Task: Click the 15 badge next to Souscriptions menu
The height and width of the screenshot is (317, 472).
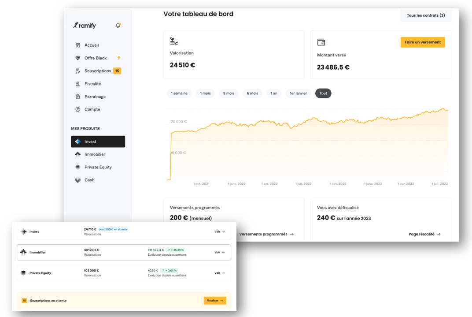Action: click(x=117, y=71)
